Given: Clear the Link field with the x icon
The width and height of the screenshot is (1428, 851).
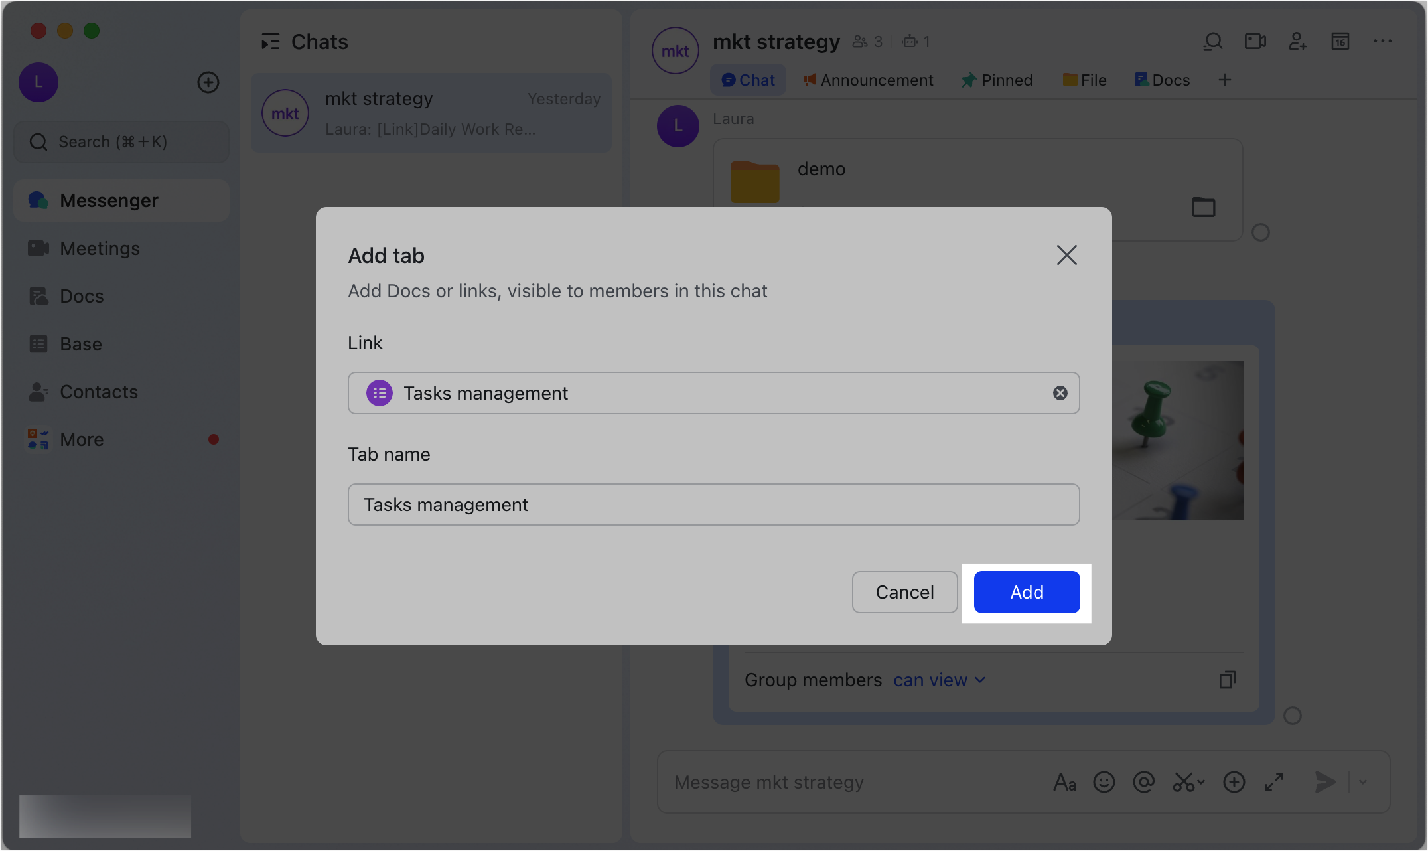Looking at the screenshot, I should tap(1060, 393).
